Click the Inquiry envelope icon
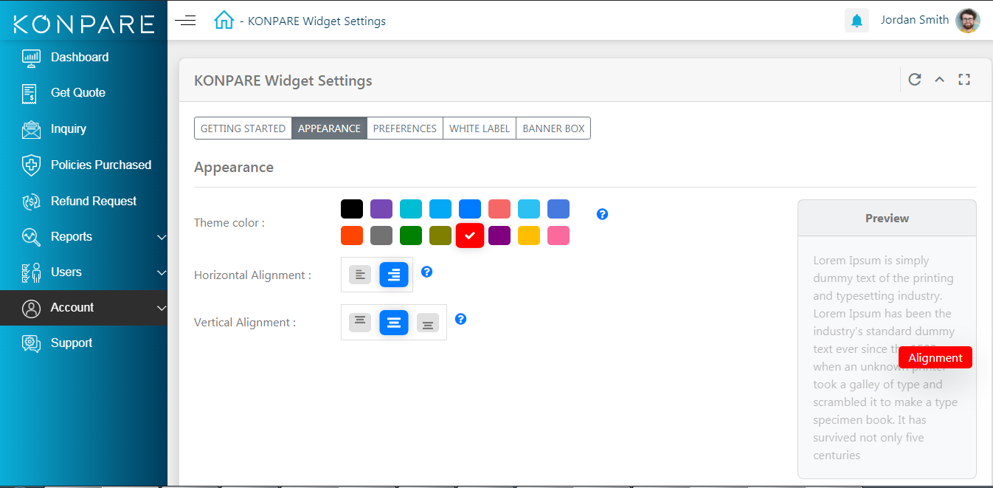Image resolution: width=993 pixels, height=488 pixels. click(31, 129)
